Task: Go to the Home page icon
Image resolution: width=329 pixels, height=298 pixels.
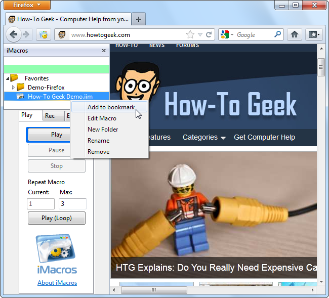Action: (295, 34)
